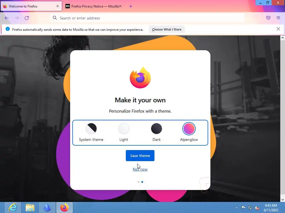
Task: Open the taskbar clock and date
Action: point(271,207)
